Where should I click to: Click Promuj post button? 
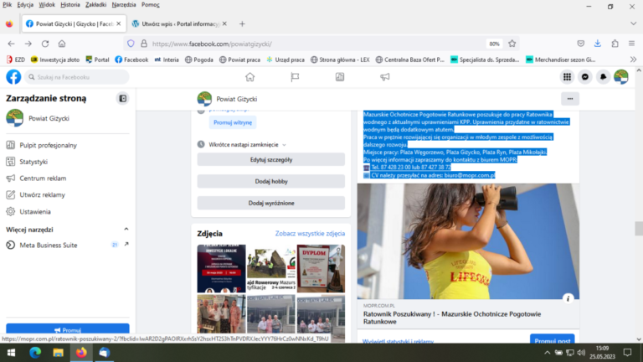click(552, 340)
